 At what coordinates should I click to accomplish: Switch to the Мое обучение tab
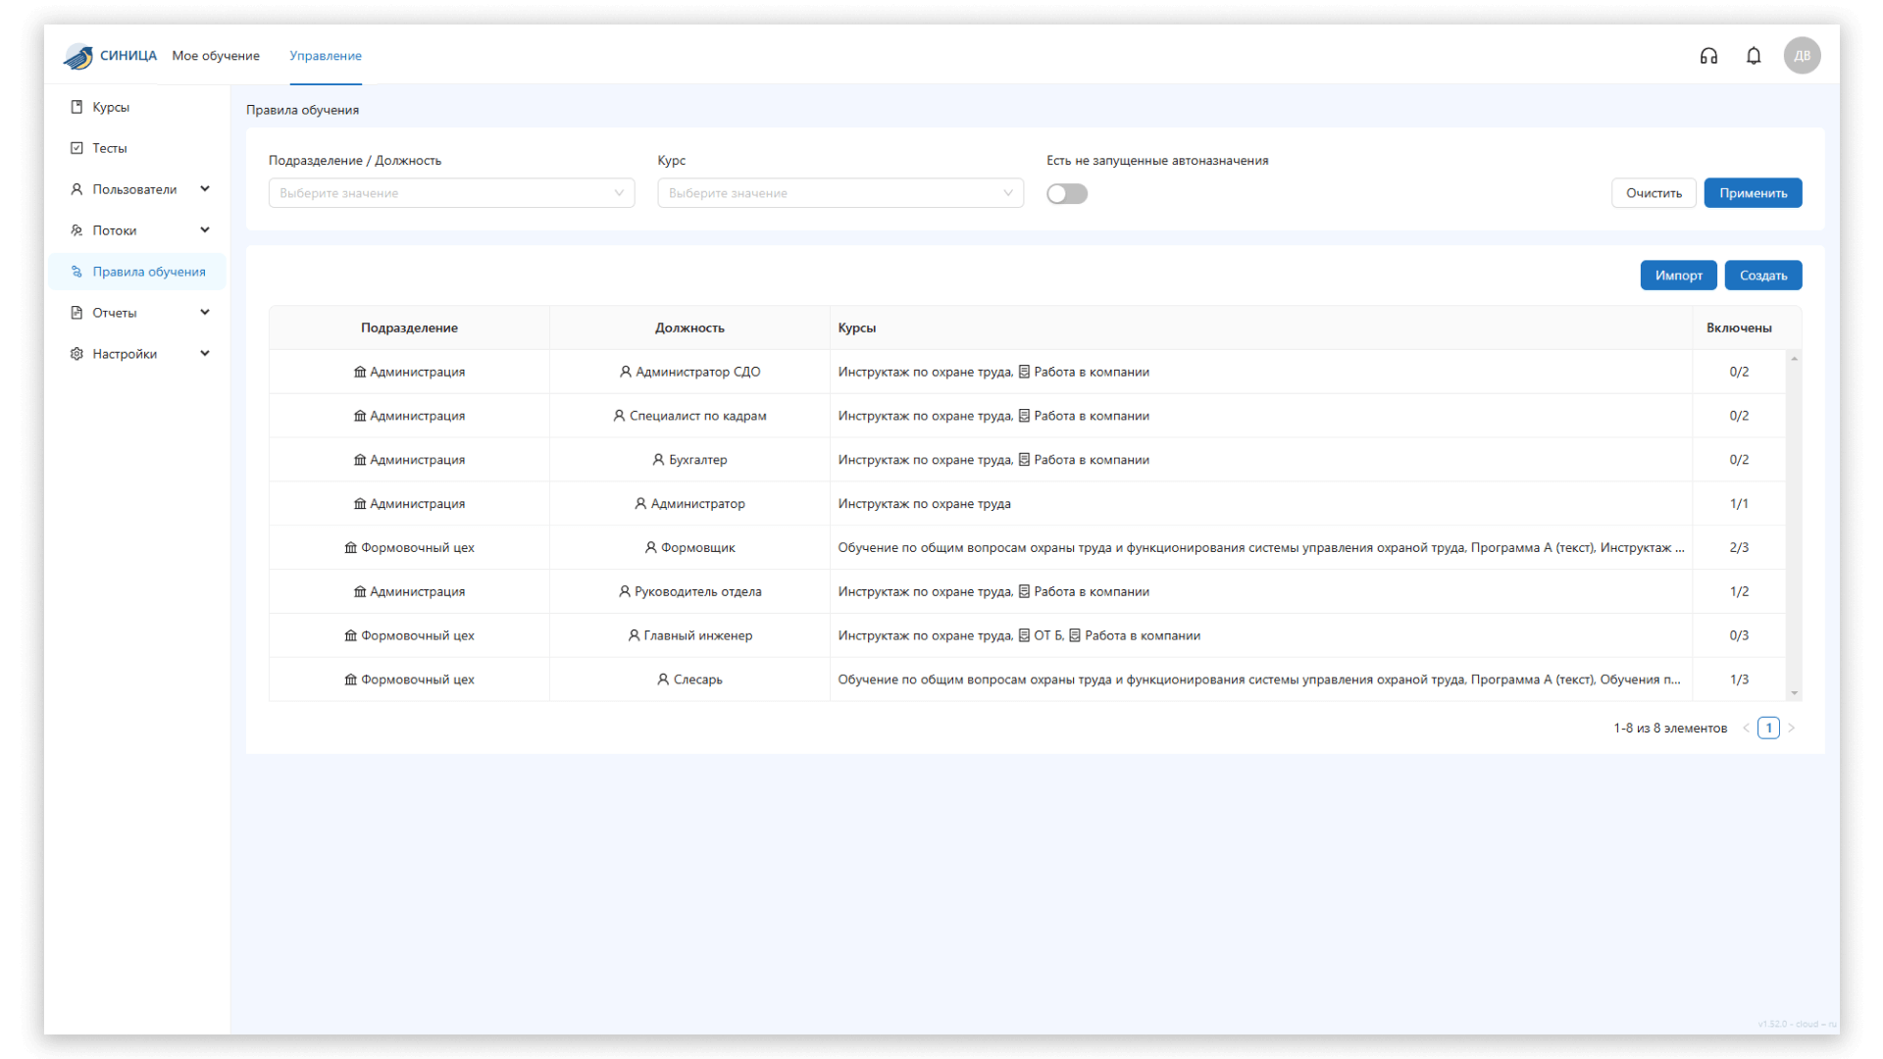tap(216, 56)
